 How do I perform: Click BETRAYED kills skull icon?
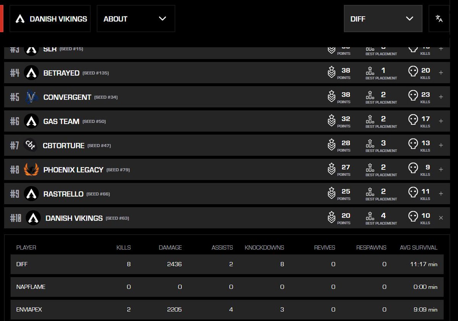point(413,71)
